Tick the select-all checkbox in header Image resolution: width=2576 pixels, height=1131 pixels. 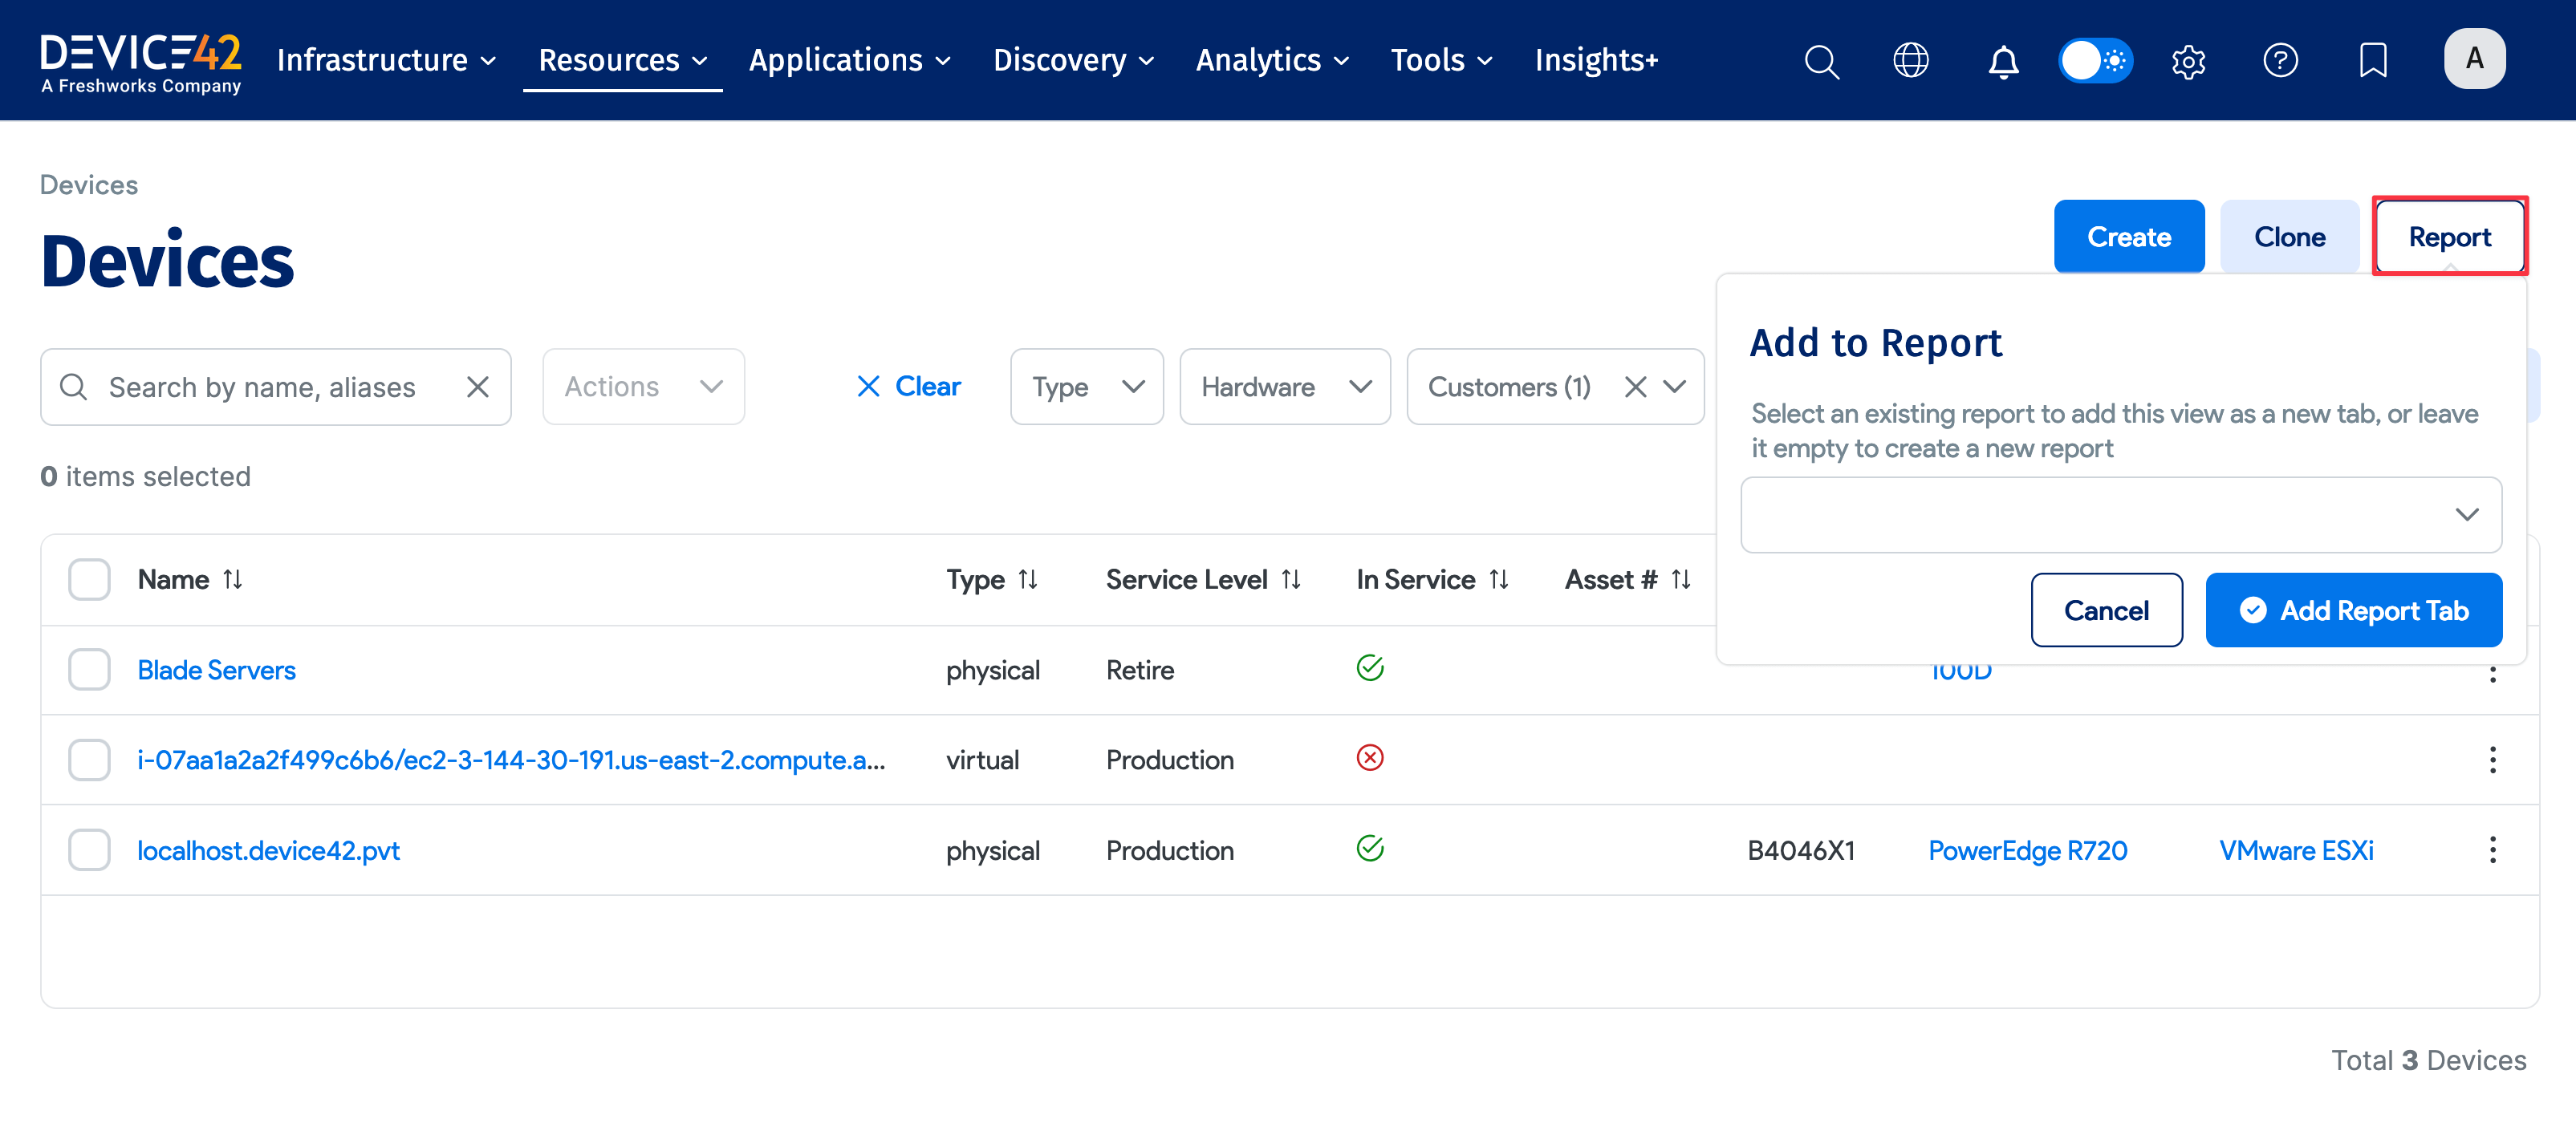pos(89,579)
